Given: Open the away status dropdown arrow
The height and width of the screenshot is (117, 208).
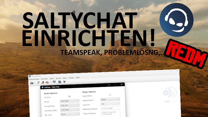Looking at the screenshot, I should click(35, 83).
